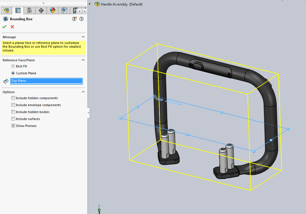Viewport: 306px width, 214px height.
Task: Enable Include hidden components checkbox
Action: point(13,98)
